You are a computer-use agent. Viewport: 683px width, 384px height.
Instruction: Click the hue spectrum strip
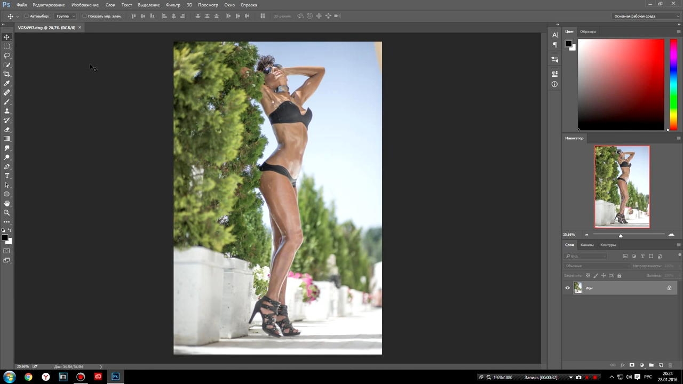673,84
